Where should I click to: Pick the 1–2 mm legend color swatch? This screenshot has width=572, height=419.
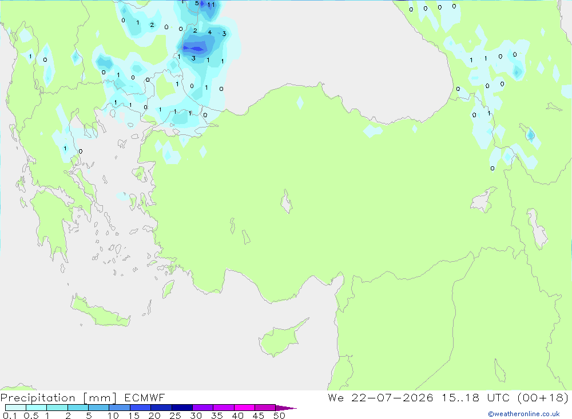point(57,408)
